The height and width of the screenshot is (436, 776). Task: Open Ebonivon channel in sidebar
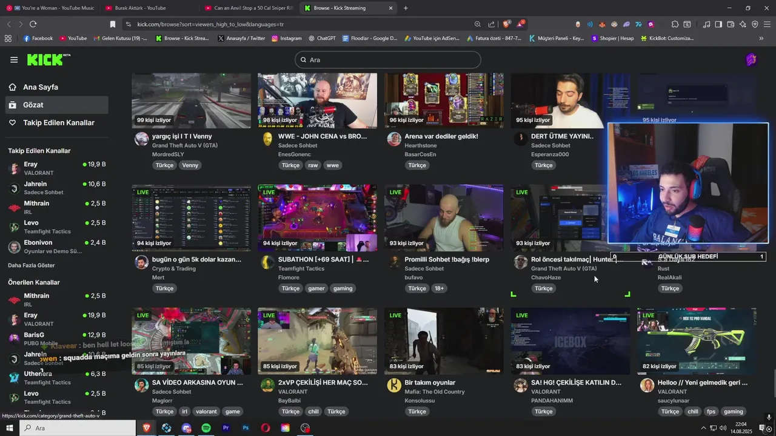pos(57,246)
